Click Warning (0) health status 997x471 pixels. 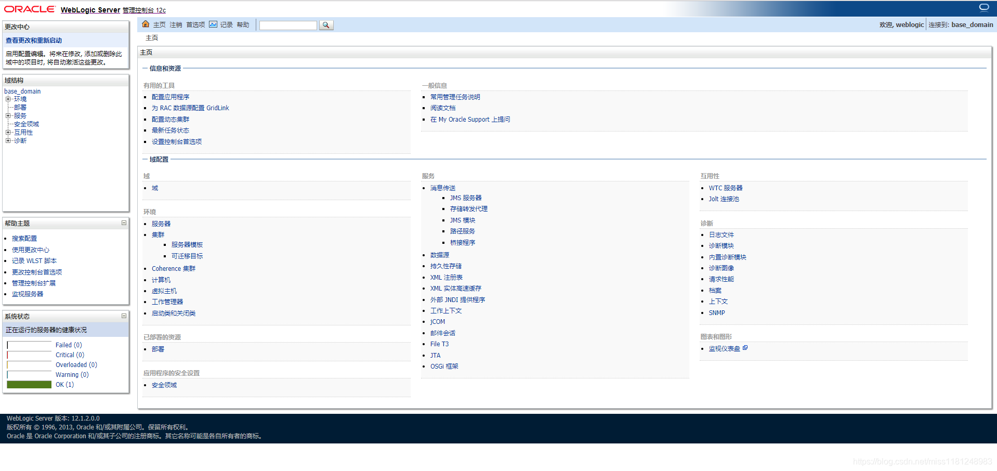[x=72, y=375]
